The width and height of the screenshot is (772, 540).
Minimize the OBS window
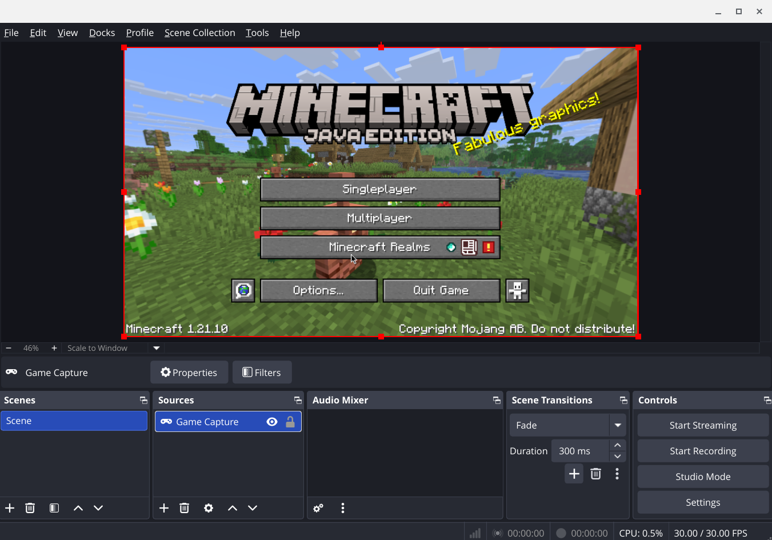[x=718, y=11]
